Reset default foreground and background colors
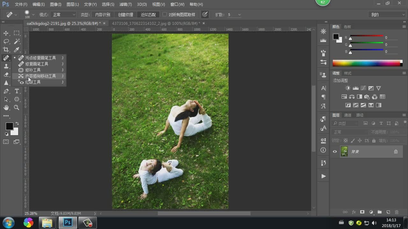Screen dimensions: 408x229 click(x=7, y=134)
